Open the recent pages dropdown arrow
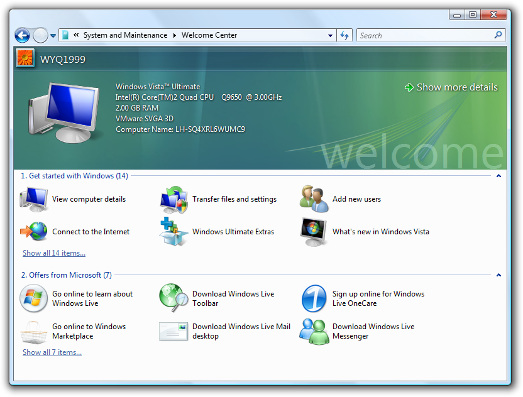The height and width of the screenshot is (397, 523). point(53,36)
